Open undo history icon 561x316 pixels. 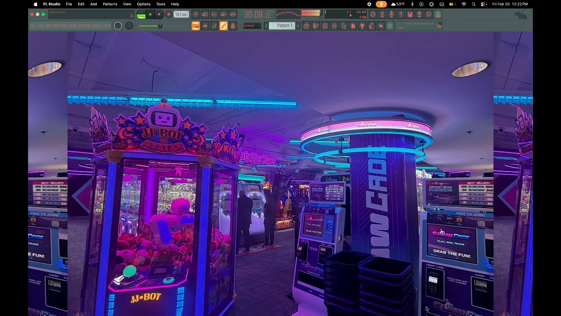[x=373, y=14]
